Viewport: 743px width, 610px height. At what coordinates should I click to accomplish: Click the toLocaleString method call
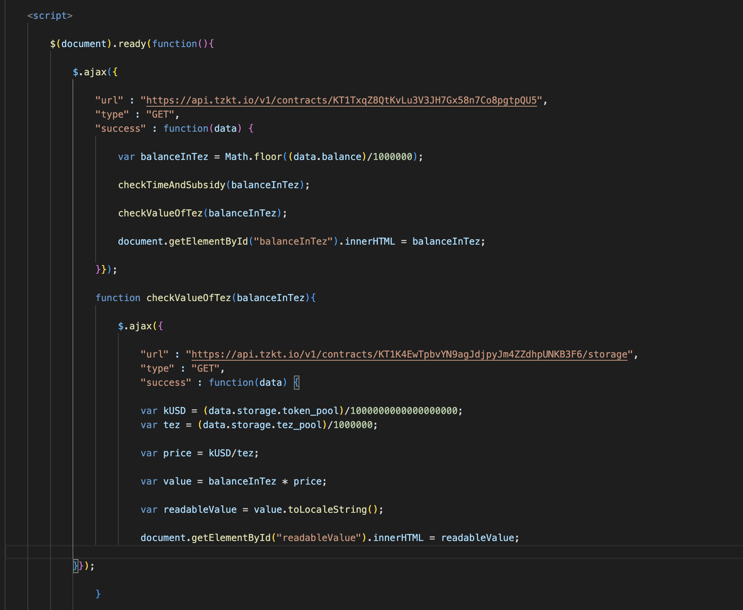point(327,510)
